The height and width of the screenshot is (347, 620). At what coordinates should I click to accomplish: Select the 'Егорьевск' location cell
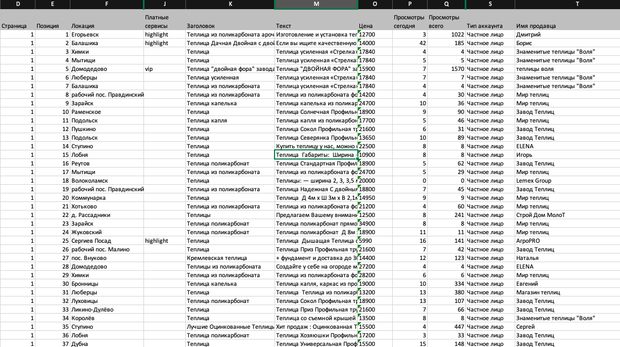tap(107, 34)
